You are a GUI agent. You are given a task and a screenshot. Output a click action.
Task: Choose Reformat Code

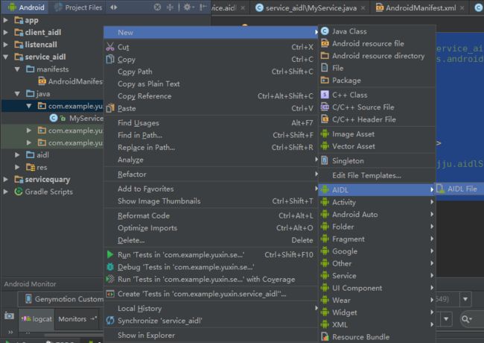(x=211, y=215)
